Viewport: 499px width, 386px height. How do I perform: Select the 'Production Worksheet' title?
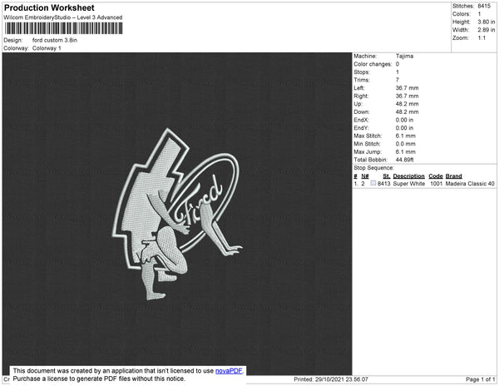49,7
